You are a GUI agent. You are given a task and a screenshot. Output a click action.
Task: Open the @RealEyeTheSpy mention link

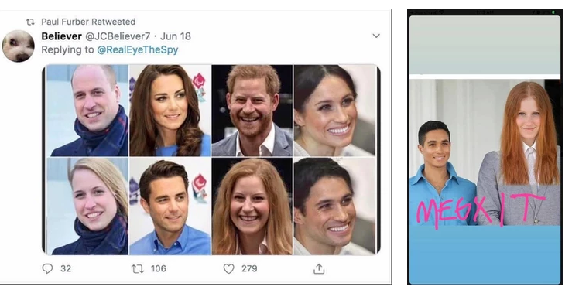(138, 50)
